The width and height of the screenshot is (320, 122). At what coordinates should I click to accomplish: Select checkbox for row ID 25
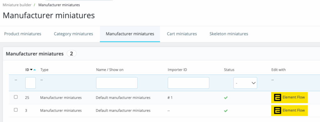pos(16,97)
